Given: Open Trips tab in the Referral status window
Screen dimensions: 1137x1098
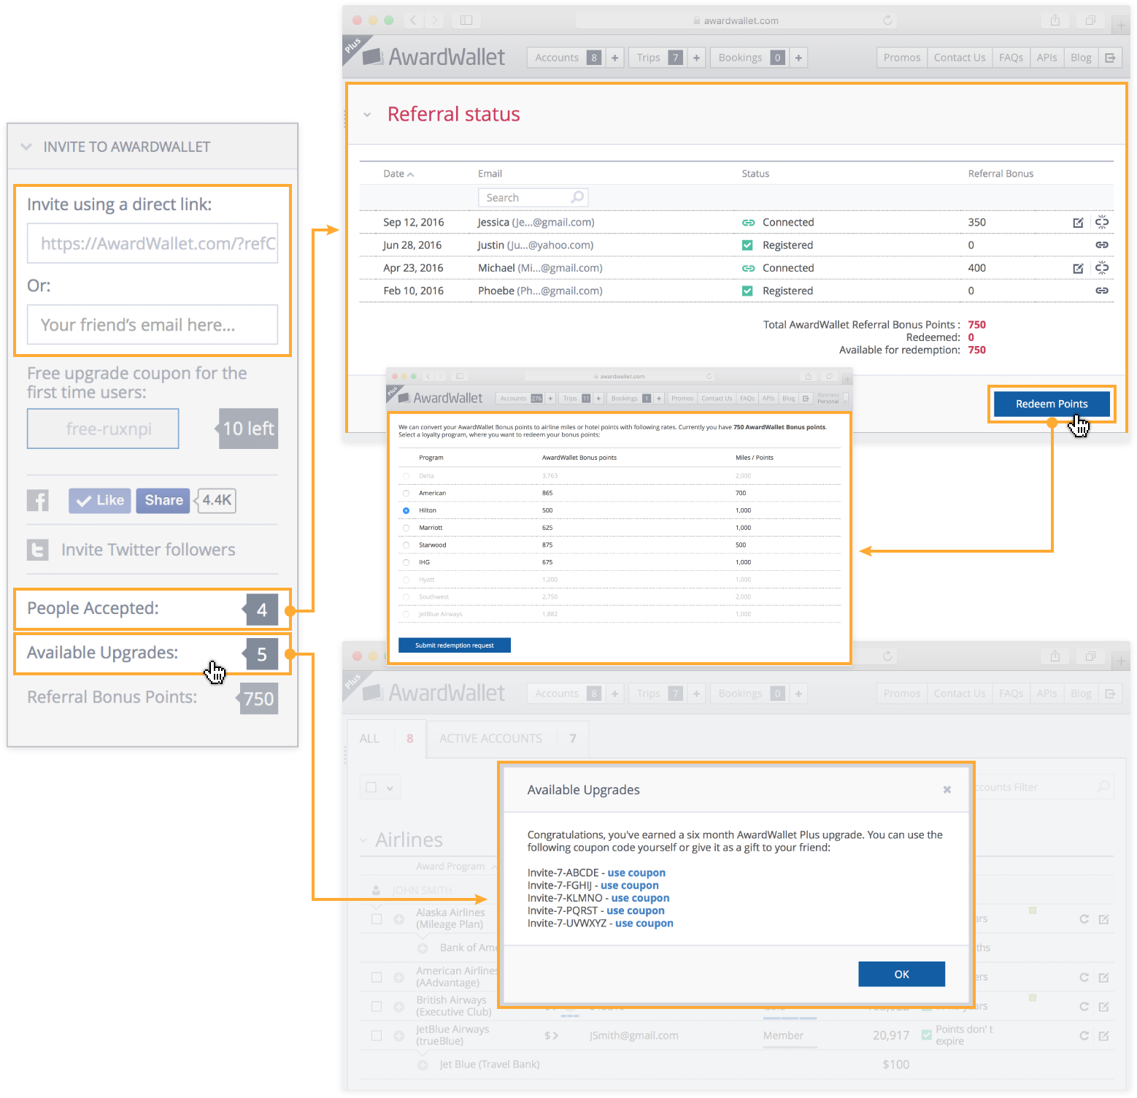Looking at the screenshot, I should [x=658, y=58].
